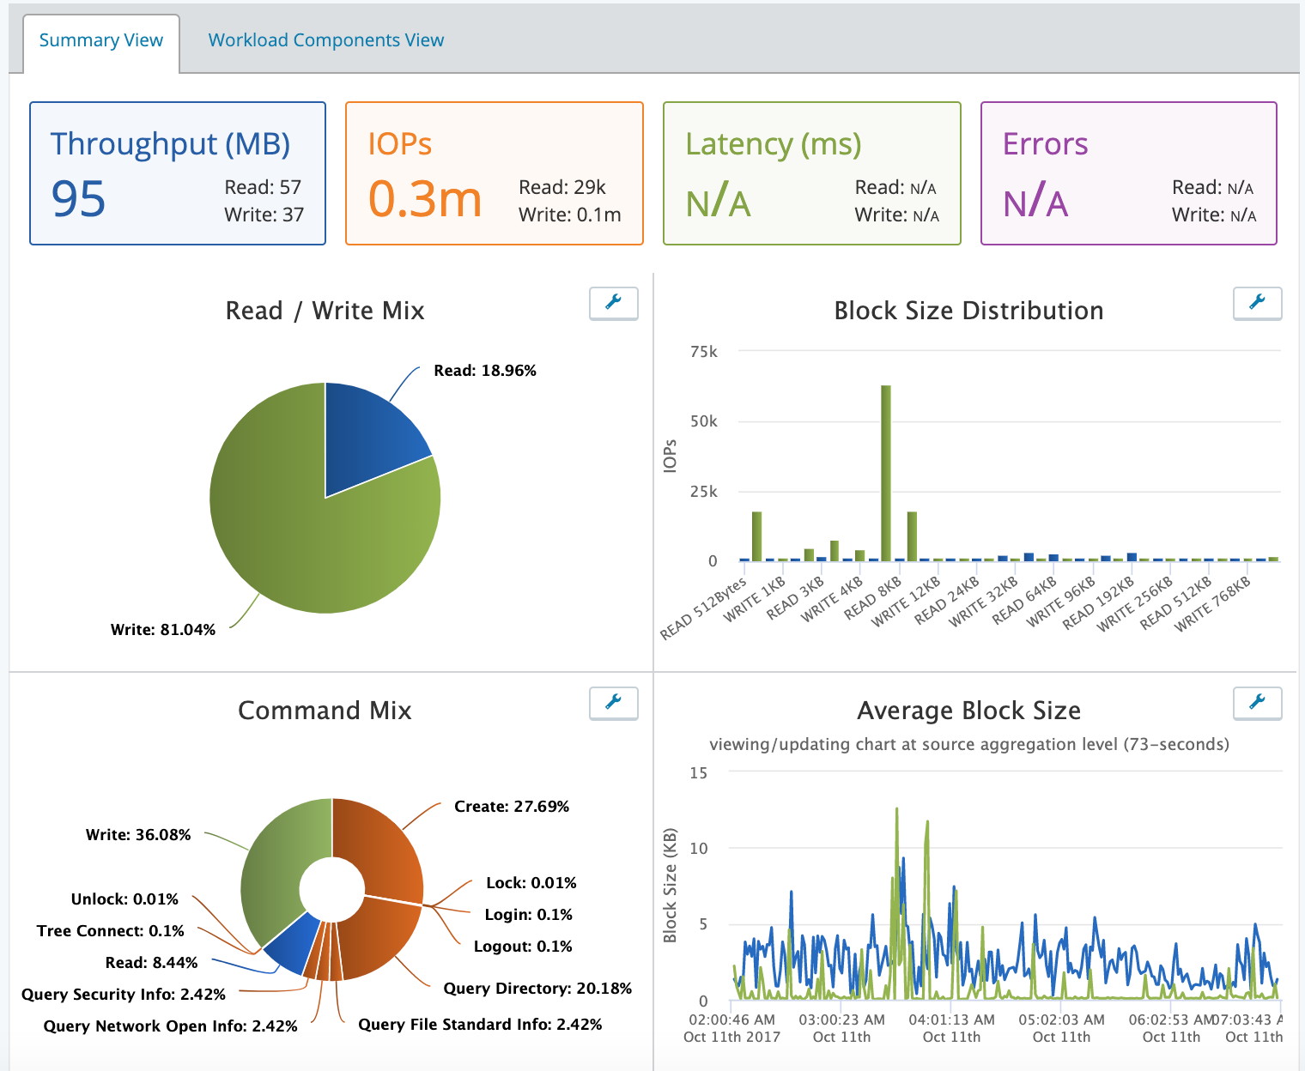The width and height of the screenshot is (1305, 1071).
Task: Click the Lock: 0.01% label
Action: [531, 883]
